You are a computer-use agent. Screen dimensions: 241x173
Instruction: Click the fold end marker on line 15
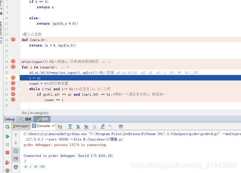click(x=20, y=45)
